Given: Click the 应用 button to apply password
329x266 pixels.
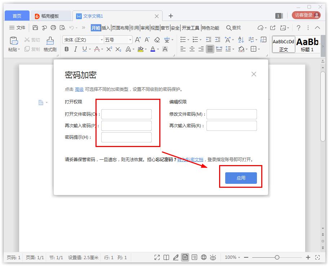Looking at the screenshot, I should point(241,178).
